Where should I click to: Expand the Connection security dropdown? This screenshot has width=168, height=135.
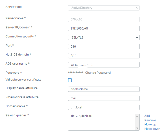(104, 37)
